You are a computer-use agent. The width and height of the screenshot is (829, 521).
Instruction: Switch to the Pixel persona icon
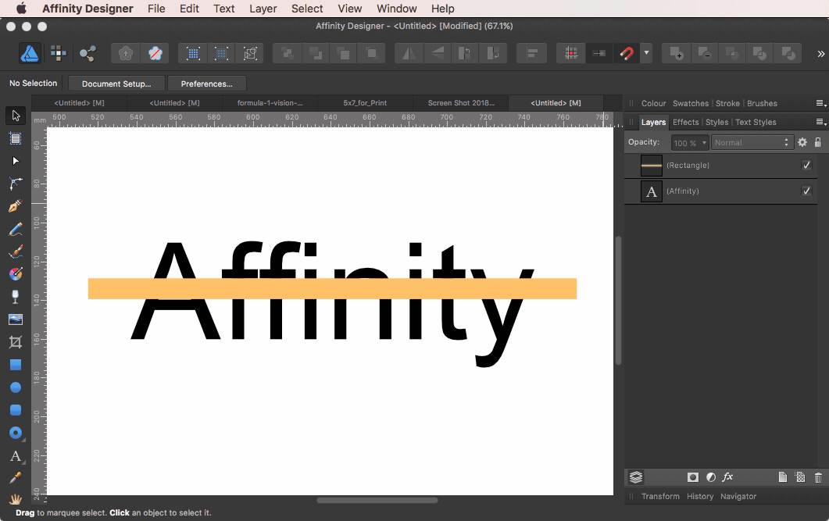coord(59,53)
